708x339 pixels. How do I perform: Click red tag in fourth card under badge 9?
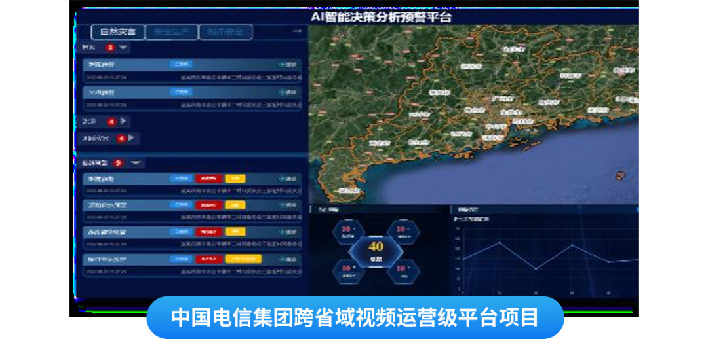pos(208,259)
